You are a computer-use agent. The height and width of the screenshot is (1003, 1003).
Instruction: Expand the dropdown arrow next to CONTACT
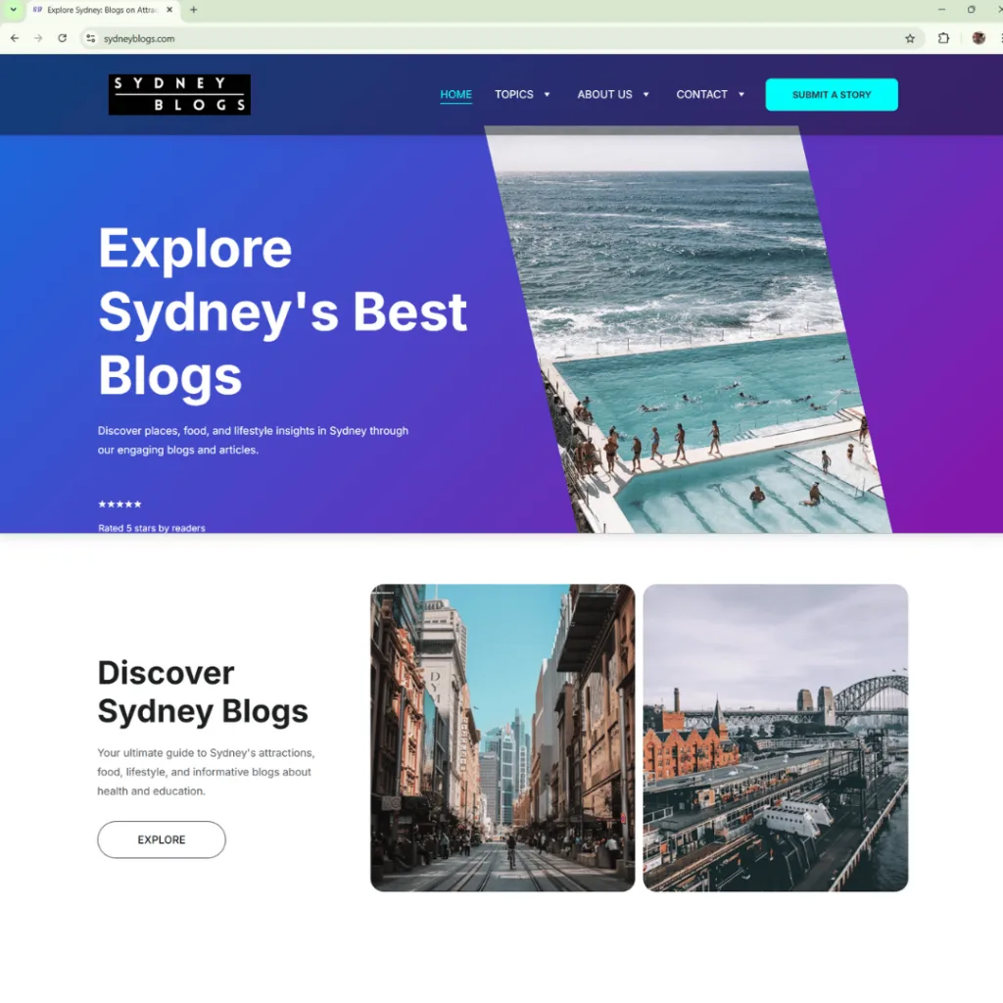tap(741, 95)
